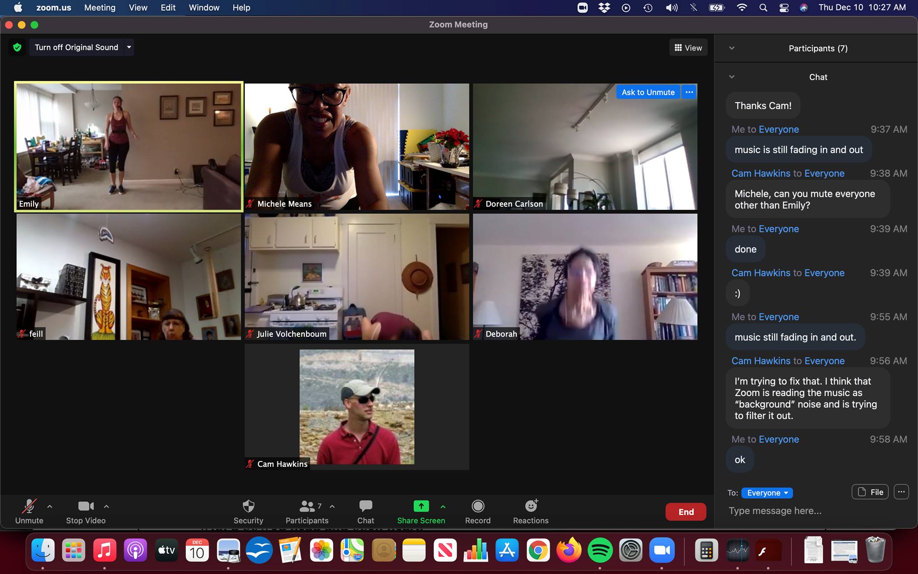Screen dimensions: 918x574
Task: Unmute the microphone
Action: click(x=29, y=507)
